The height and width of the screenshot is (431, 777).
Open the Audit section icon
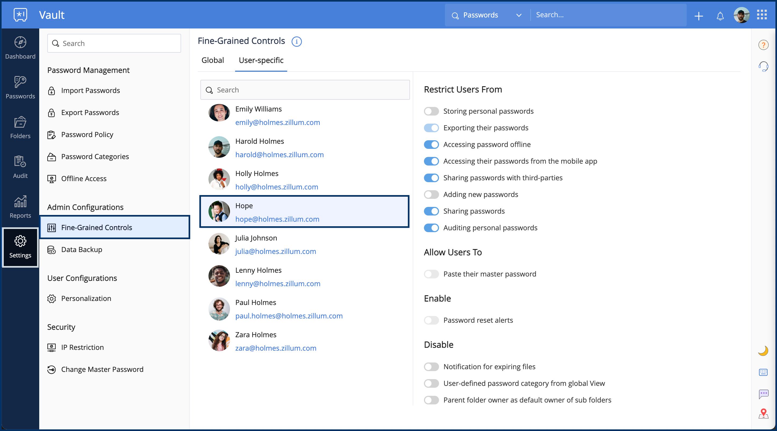20,162
